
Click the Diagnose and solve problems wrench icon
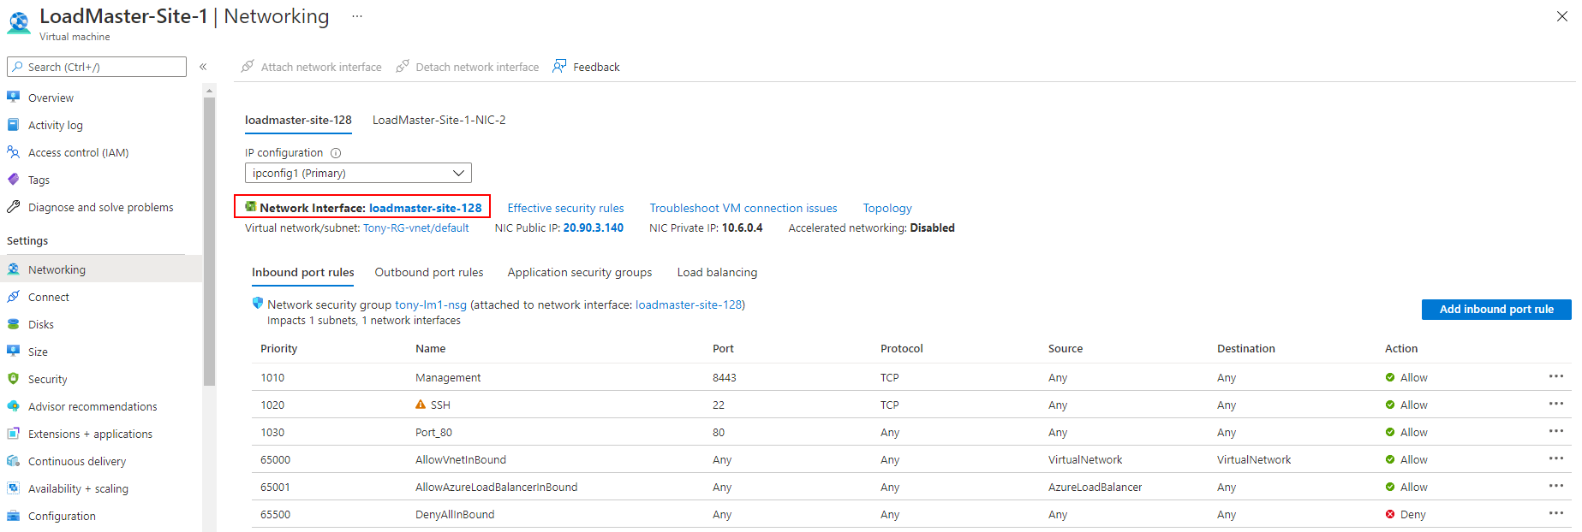click(x=14, y=207)
